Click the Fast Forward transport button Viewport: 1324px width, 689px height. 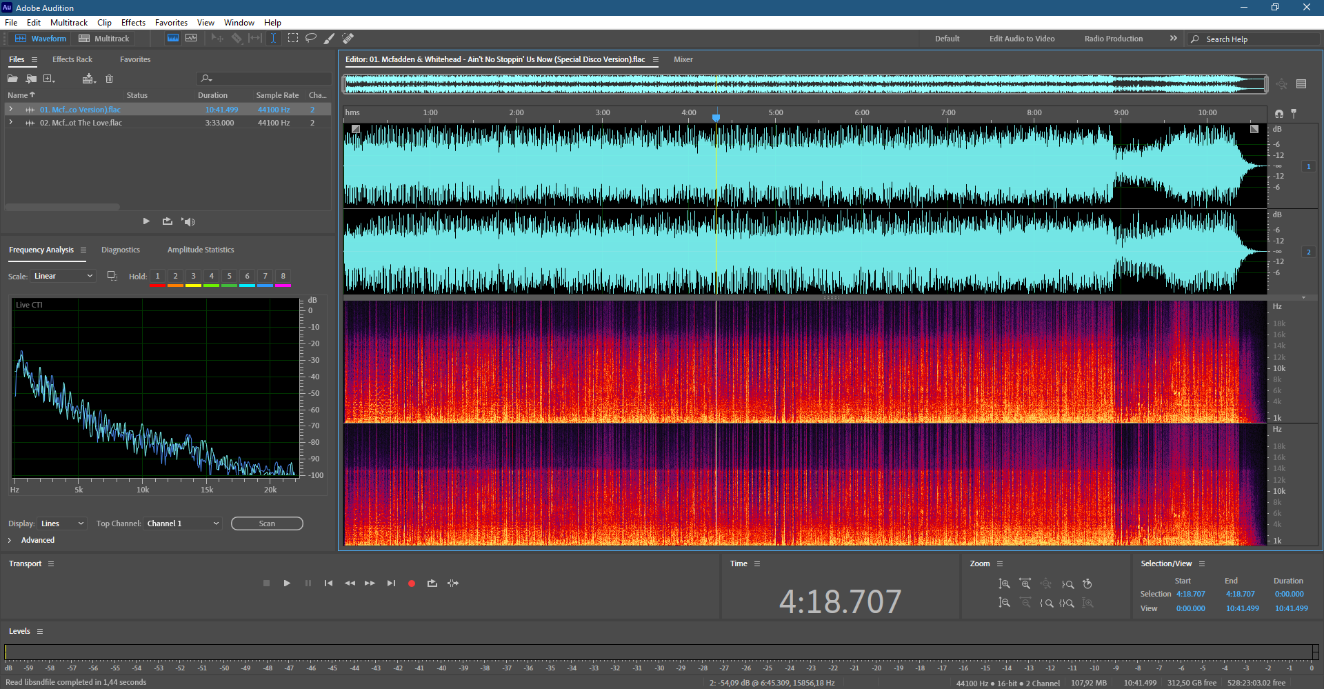(370, 583)
